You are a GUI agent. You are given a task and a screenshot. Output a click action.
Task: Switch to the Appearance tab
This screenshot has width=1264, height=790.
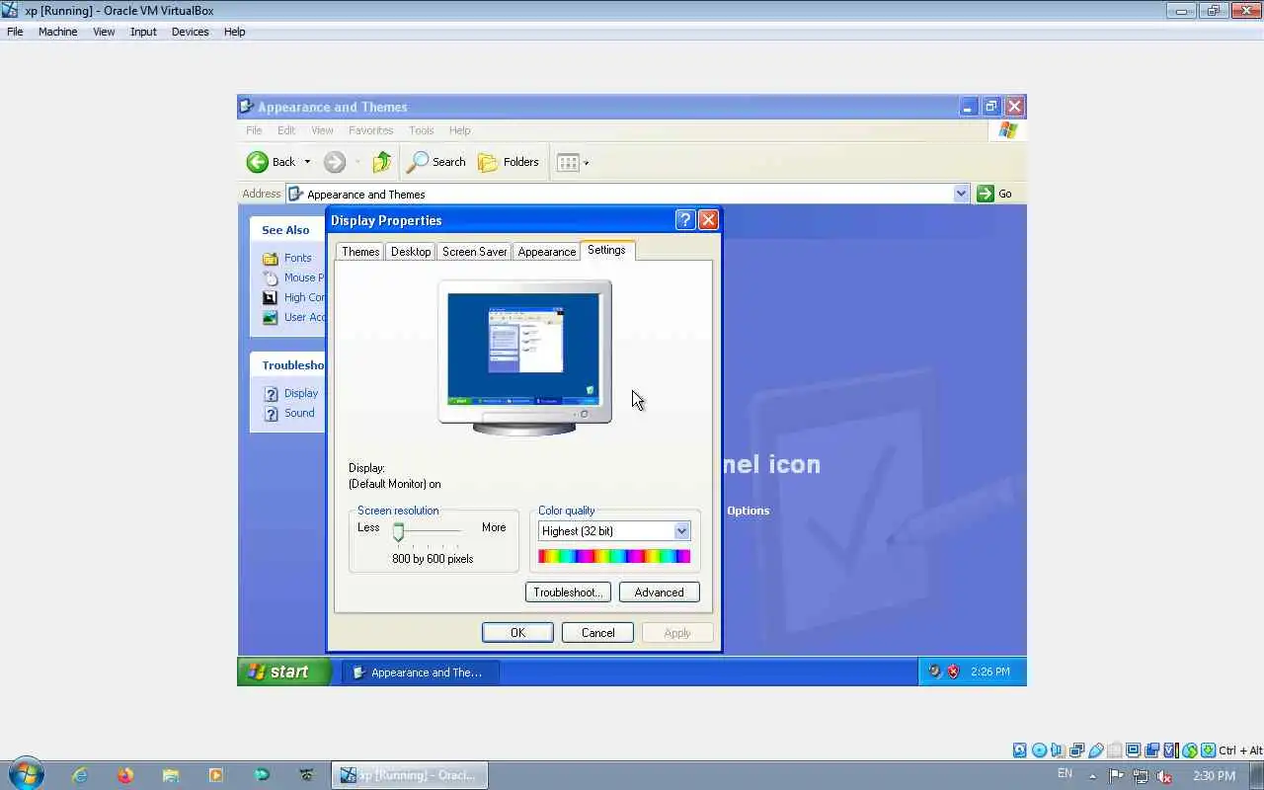(546, 252)
